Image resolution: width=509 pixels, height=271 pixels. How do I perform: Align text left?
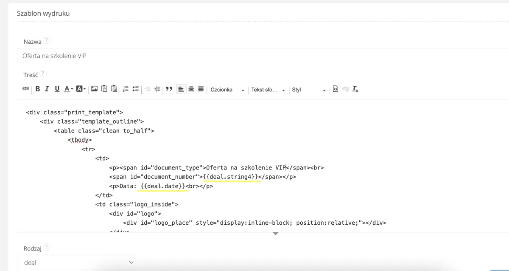point(181,89)
